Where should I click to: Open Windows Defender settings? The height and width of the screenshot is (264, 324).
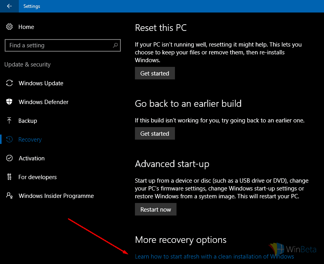click(x=44, y=102)
